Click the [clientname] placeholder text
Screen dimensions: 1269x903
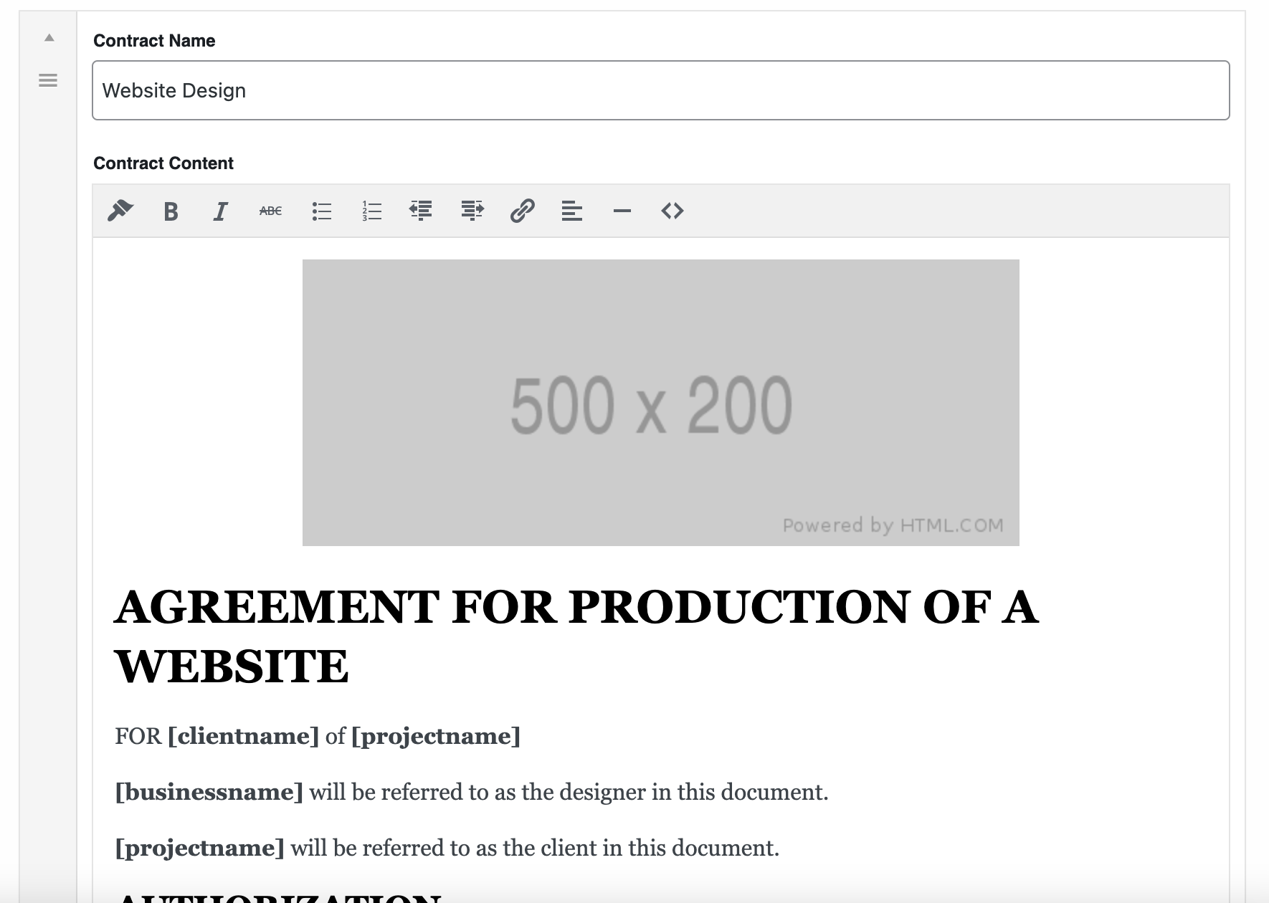coord(243,736)
